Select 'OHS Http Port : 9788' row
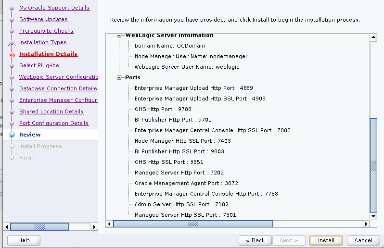This screenshot has width=384, height=248. (x=163, y=109)
